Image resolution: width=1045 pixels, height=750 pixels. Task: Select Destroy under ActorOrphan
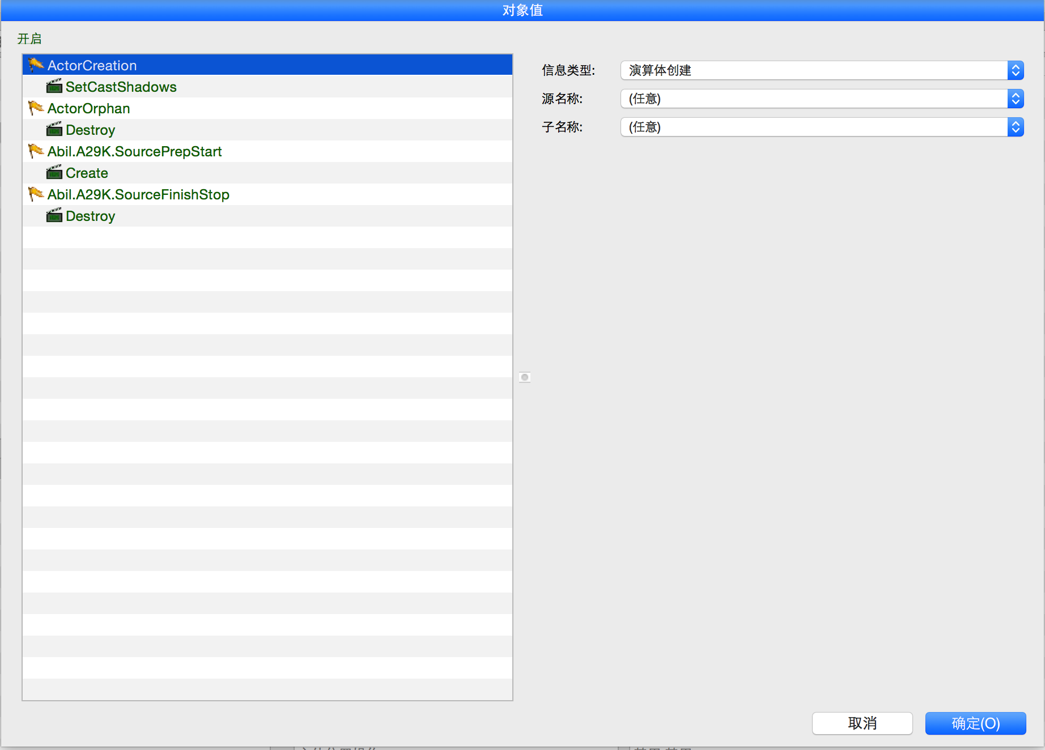267,130
